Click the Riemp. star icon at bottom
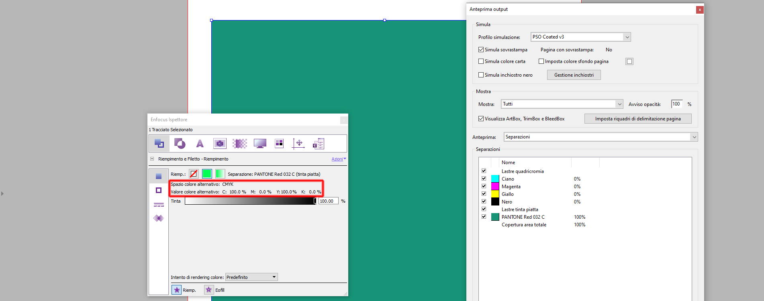This screenshot has height=301, width=764. click(176, 290)
